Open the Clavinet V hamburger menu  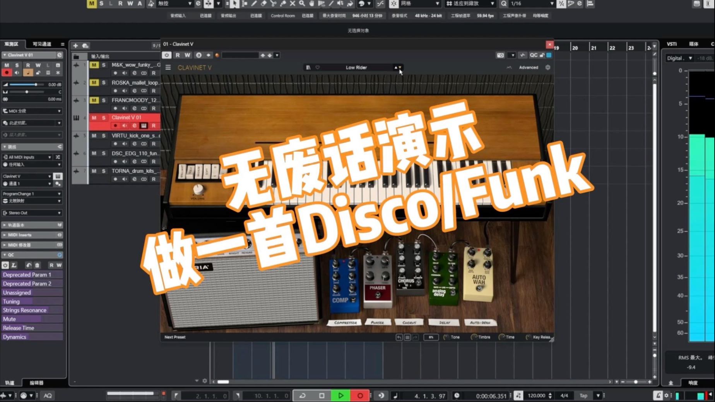point(168,67)
